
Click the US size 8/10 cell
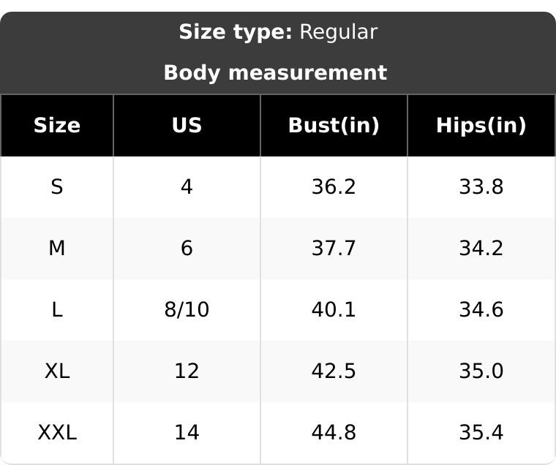click(187, 310)
